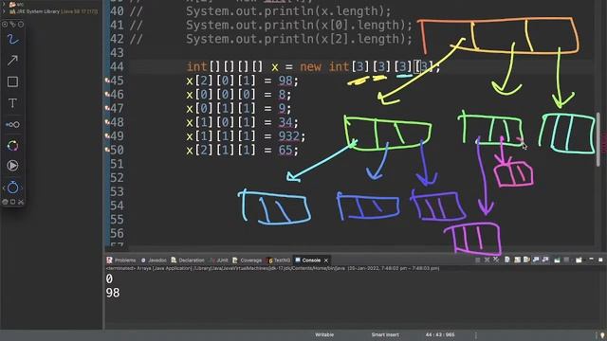The image size is (607, 341).
Task: Toggle console Scroll Lock
Action: (518, 260)
